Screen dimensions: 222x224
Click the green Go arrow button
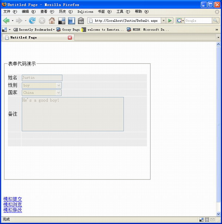tap(170, 21)
